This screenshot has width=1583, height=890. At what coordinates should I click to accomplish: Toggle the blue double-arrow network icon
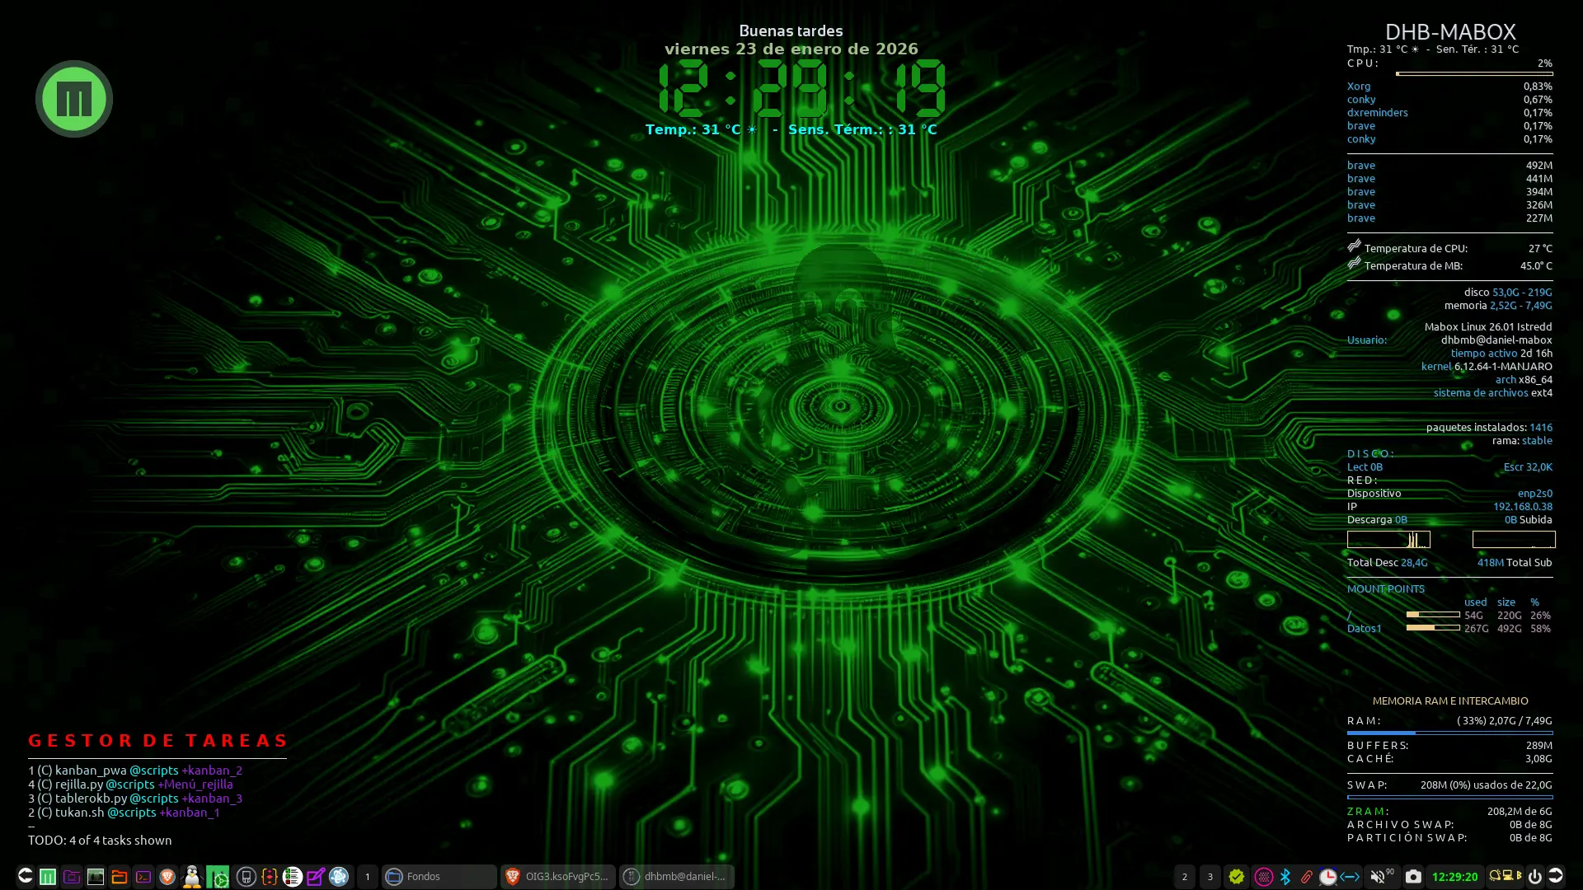(x=1350, y=877)
